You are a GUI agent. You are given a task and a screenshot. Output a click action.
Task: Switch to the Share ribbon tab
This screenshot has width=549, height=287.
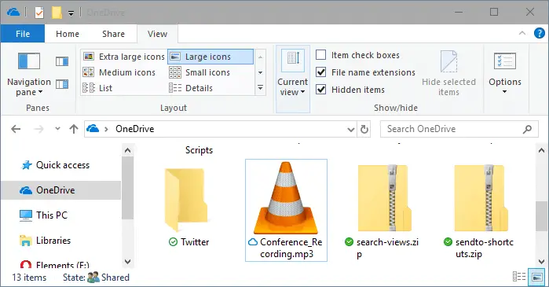[113, 34]
